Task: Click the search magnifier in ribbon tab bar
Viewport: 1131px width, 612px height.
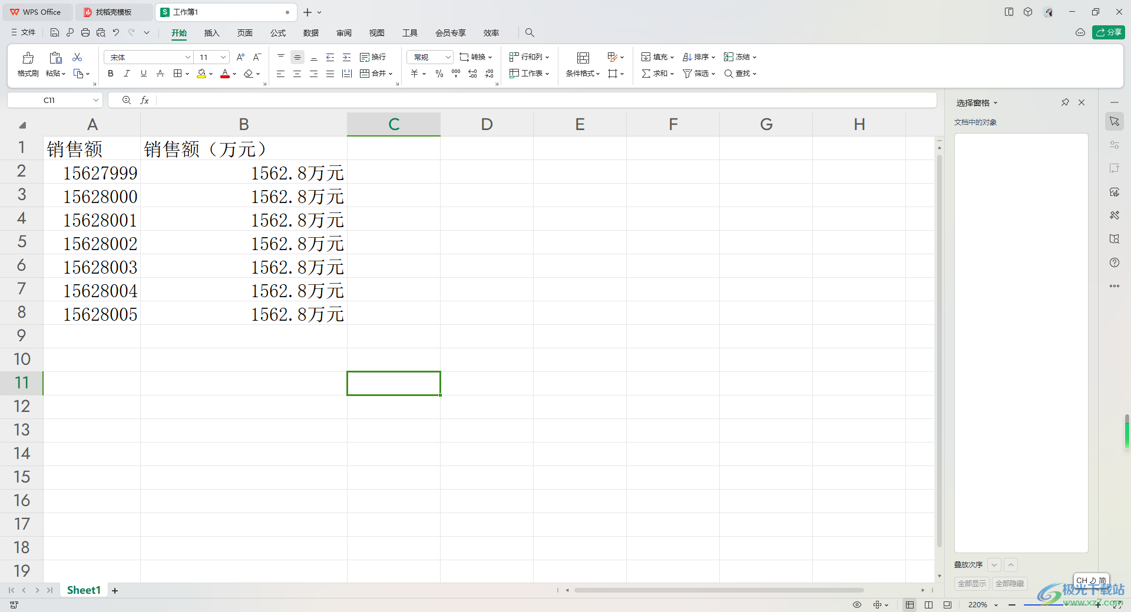Action: pos(530,32)
